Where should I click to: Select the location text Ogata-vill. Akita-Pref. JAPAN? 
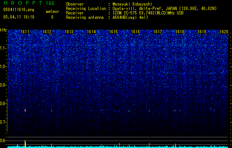145,9
